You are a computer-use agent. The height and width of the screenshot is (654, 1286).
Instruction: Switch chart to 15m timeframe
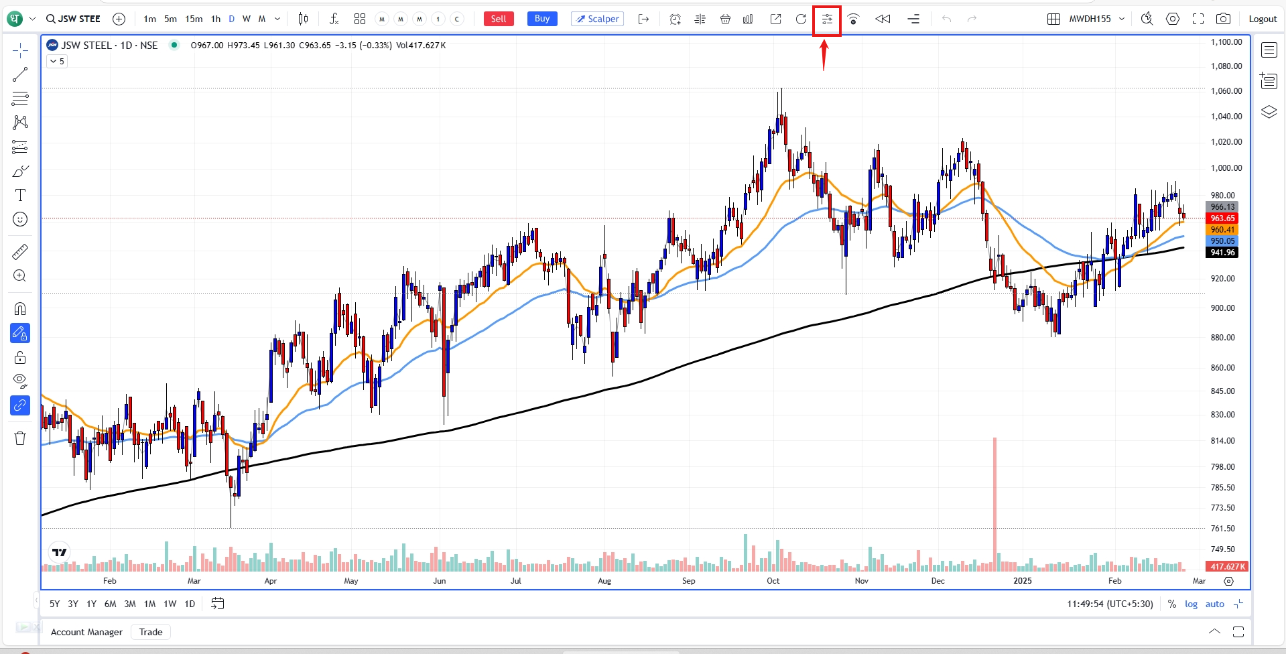(x=194, y=19)
